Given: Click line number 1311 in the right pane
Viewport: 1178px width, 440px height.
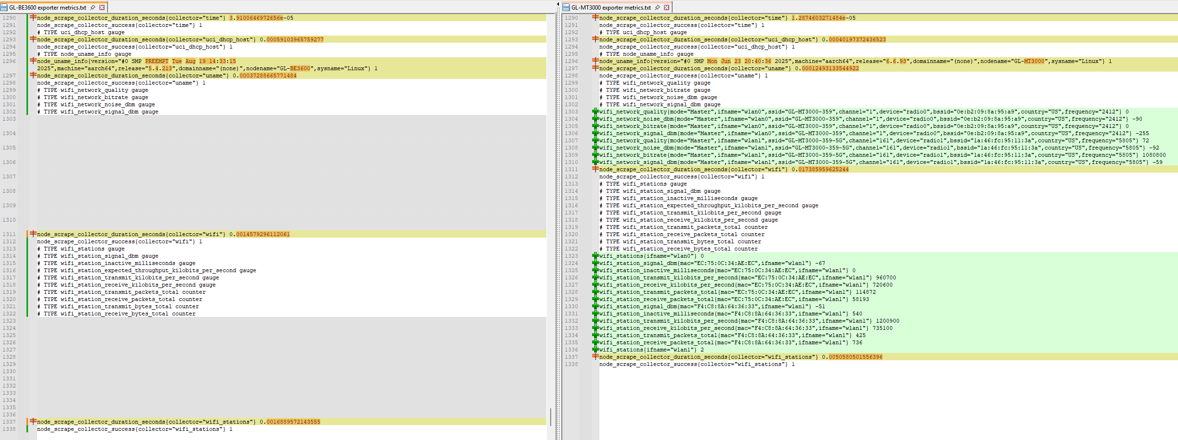Looking at the screenshot, I should (x=571, y=169).
